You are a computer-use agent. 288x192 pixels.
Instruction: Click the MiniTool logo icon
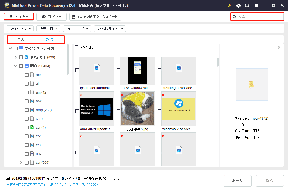click(x=7, y=5)
